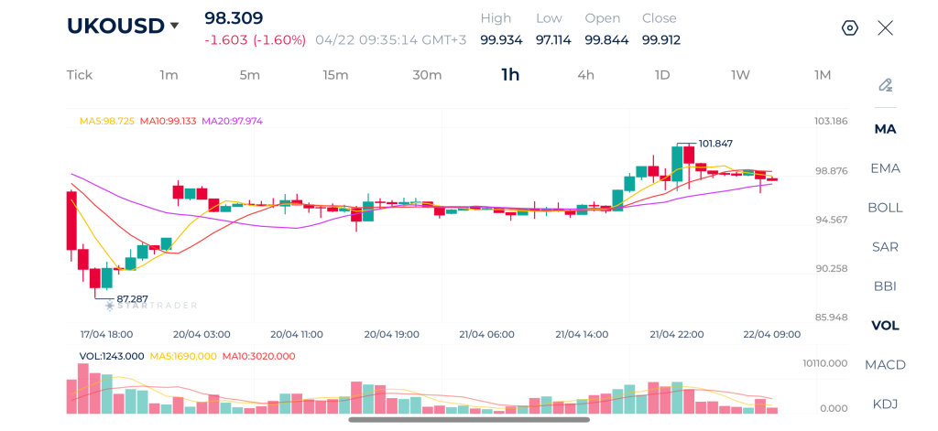
Task: Select the 1W timeframe
Action: [x=740, y=75]
